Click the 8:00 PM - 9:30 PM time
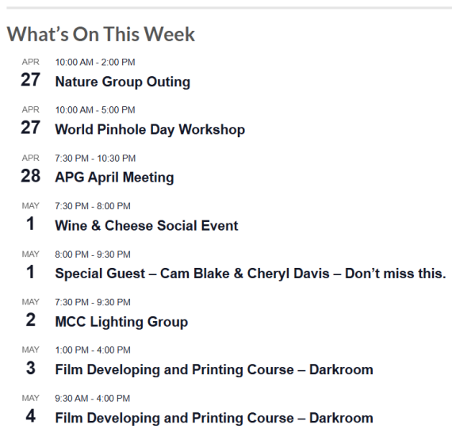 coord(93,254)
